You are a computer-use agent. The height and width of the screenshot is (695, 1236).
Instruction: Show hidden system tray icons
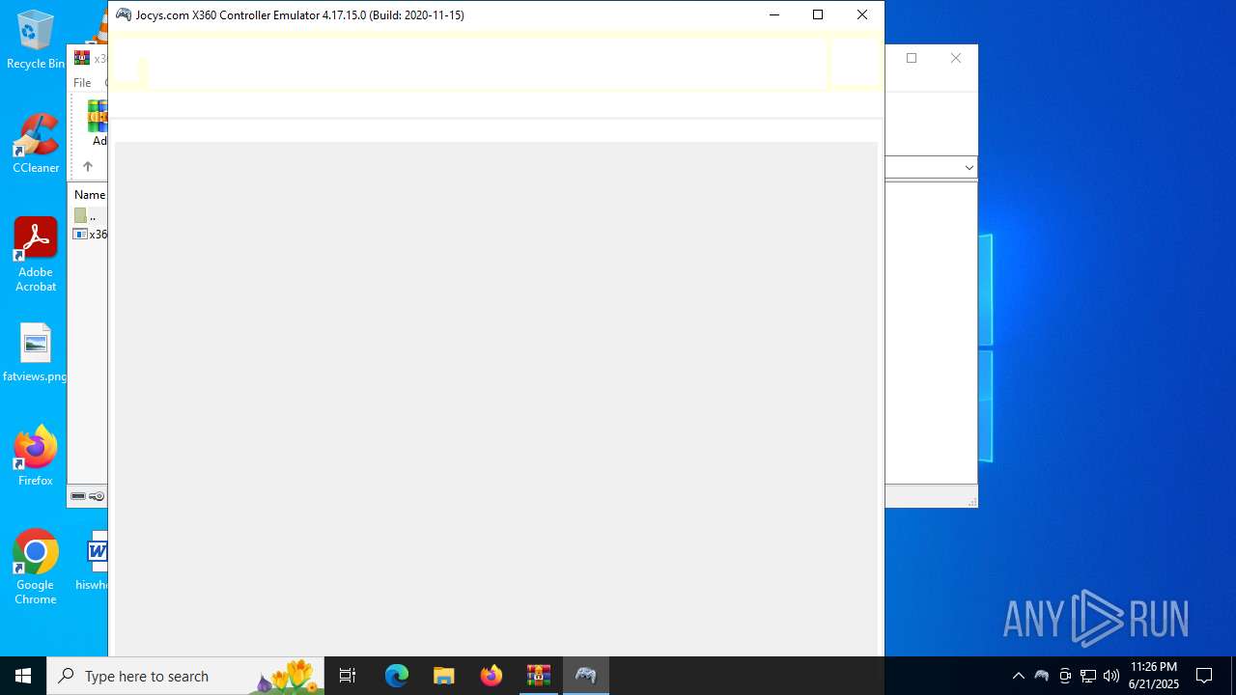pyautogui.click(x=1019, y=676)
